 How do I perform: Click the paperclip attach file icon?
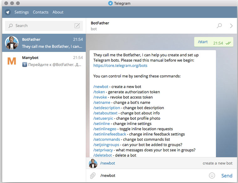point(93,176)
